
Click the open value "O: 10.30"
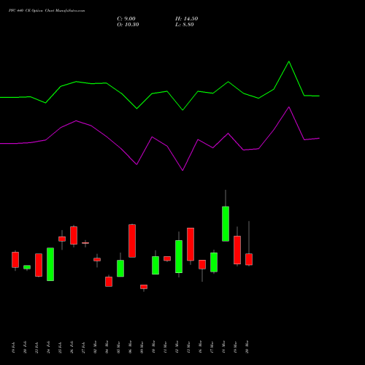click(x=128, y=25)
